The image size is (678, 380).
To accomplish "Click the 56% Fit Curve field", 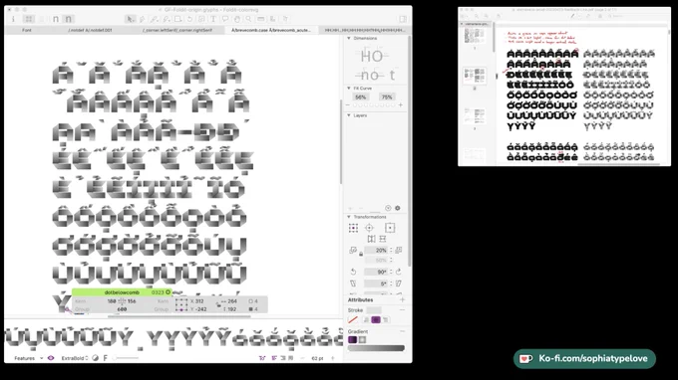I will coord(361,97).
